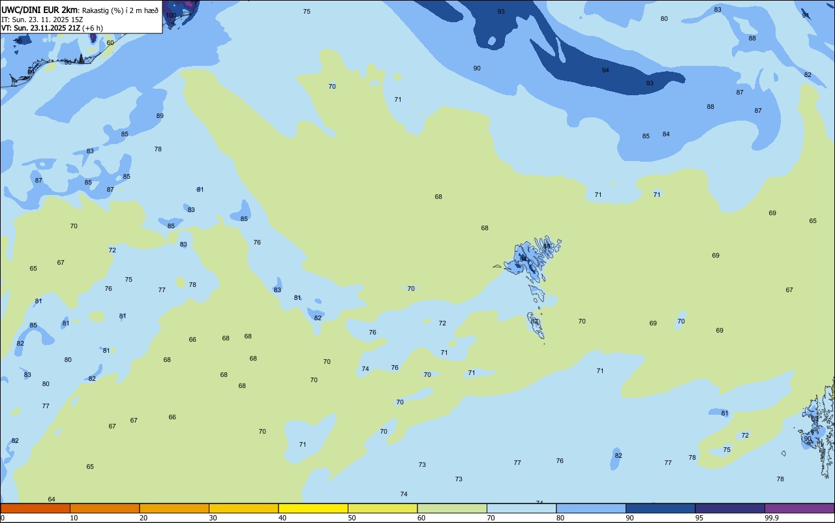Click the legend tick label 99.9
Image resolution: width=835 pixels, height=523 pixels.
pos(772,518)
